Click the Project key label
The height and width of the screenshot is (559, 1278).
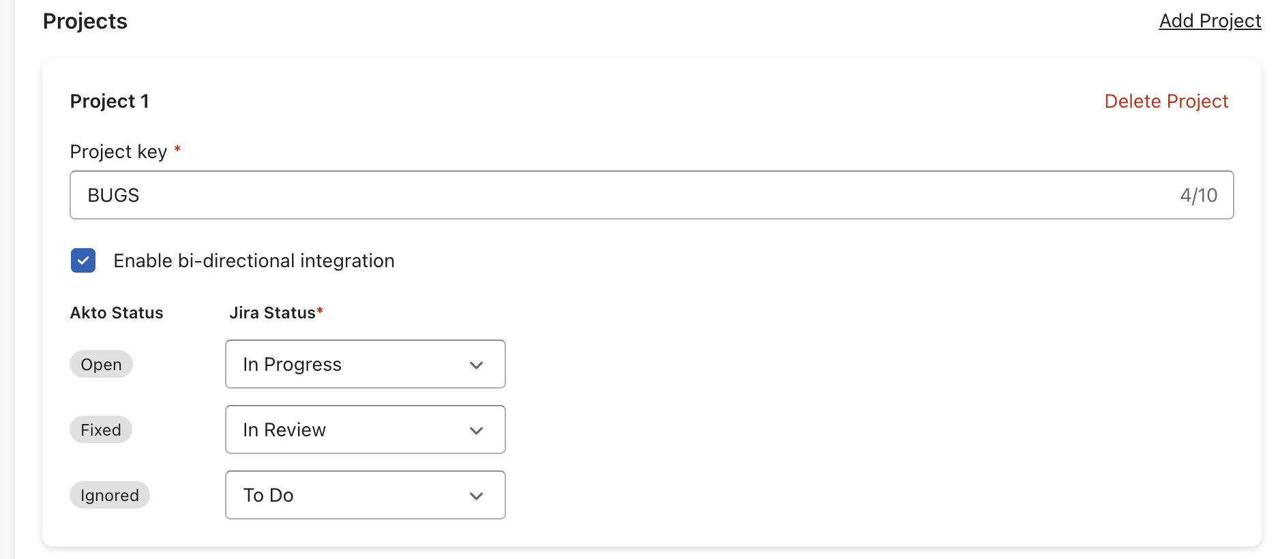point(119,151)
